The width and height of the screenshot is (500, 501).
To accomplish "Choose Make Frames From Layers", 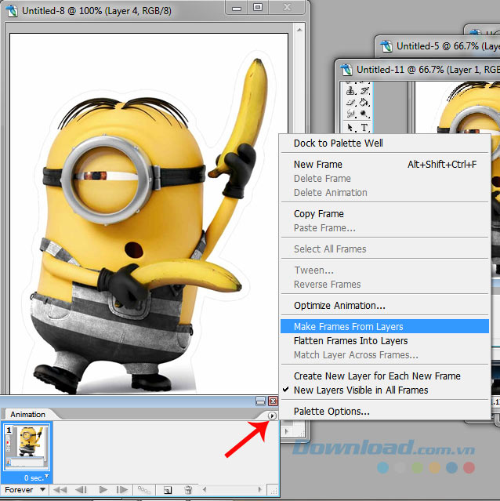I will (348, 327).
